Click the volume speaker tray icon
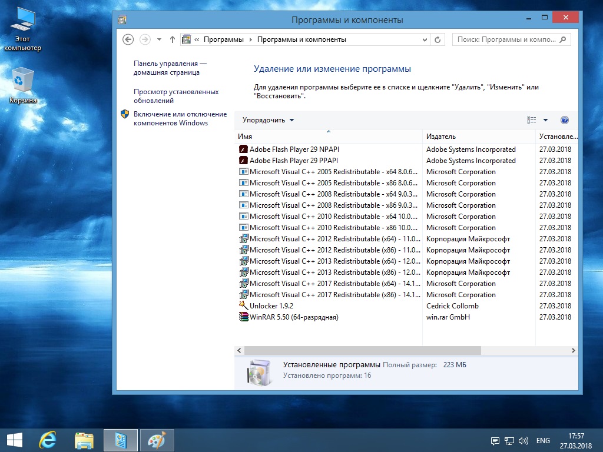This screenshot has width=603, height=452. click(524, 440)
